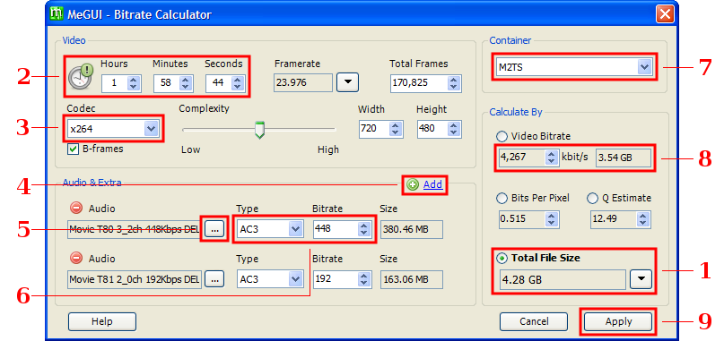Click the Minutes value field showing 58

click(x=167, y=83)
